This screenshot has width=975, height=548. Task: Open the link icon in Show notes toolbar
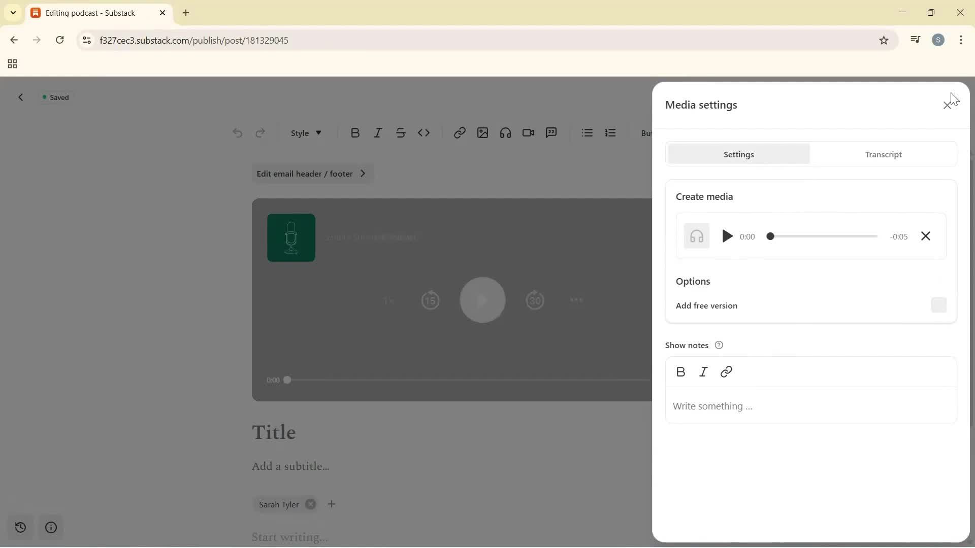click(x=726, y=371)
